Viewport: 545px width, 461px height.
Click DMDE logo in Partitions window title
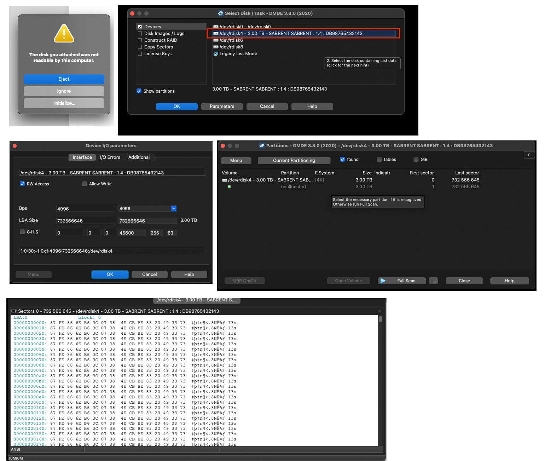[x=262, y=146]
